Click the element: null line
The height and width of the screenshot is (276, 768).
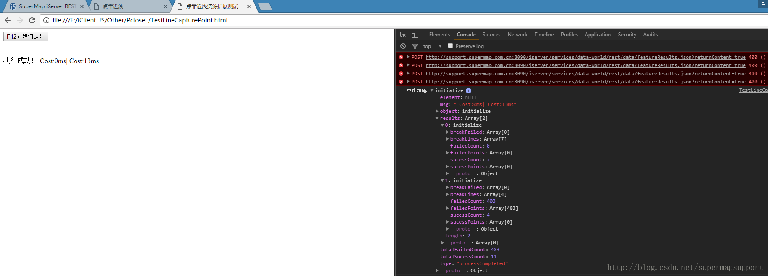point(458,97)
